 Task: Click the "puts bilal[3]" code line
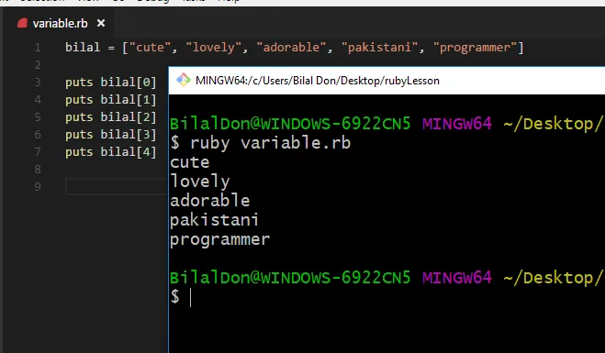[111, 135]
